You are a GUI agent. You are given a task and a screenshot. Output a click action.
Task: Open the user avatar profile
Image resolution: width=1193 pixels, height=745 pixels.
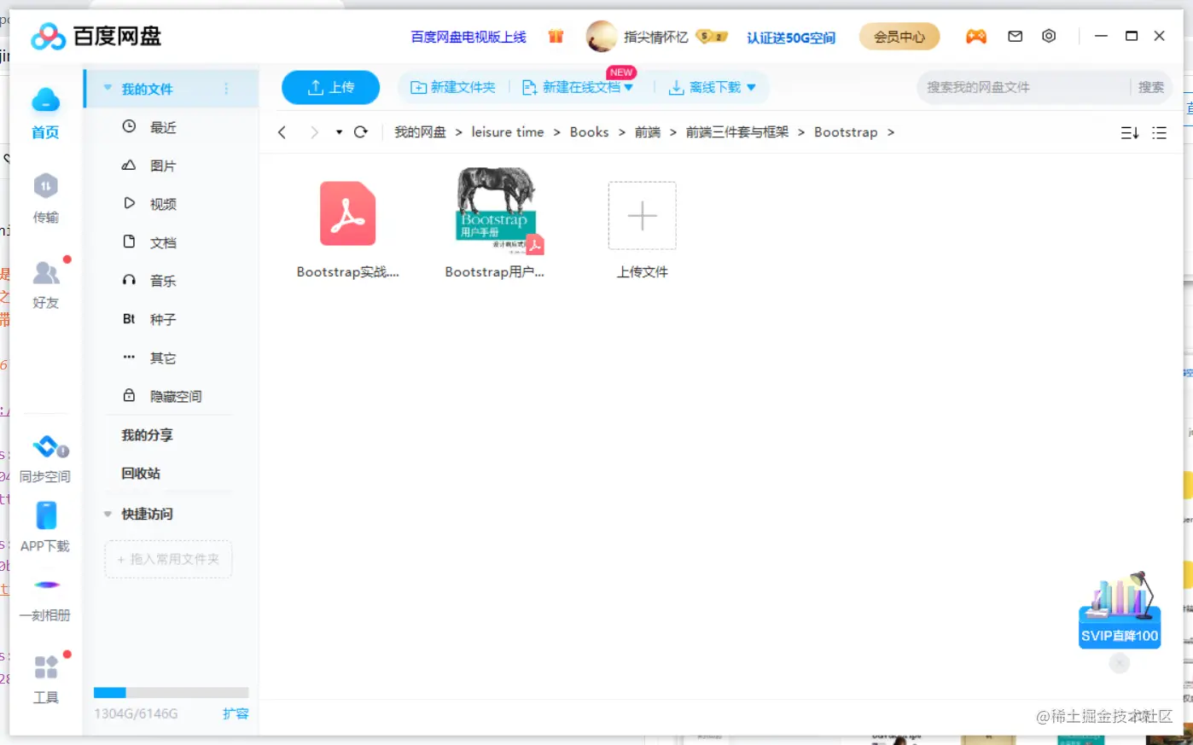(x=602, y=36)
